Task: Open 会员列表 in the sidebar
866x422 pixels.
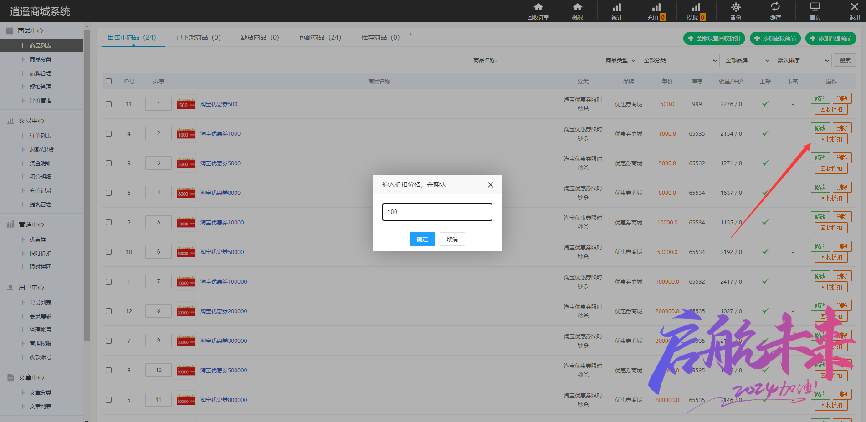Action: (x=41, y=303)
